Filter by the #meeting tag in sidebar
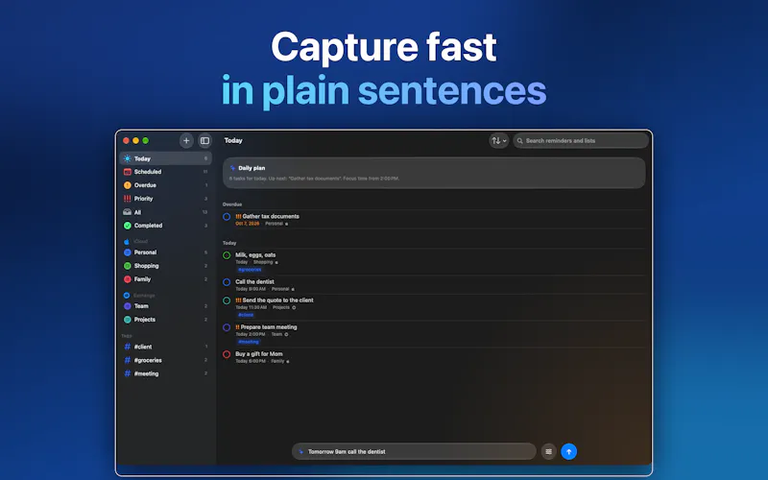Screen dimensions: 768x480 click(x=165, y=373)
